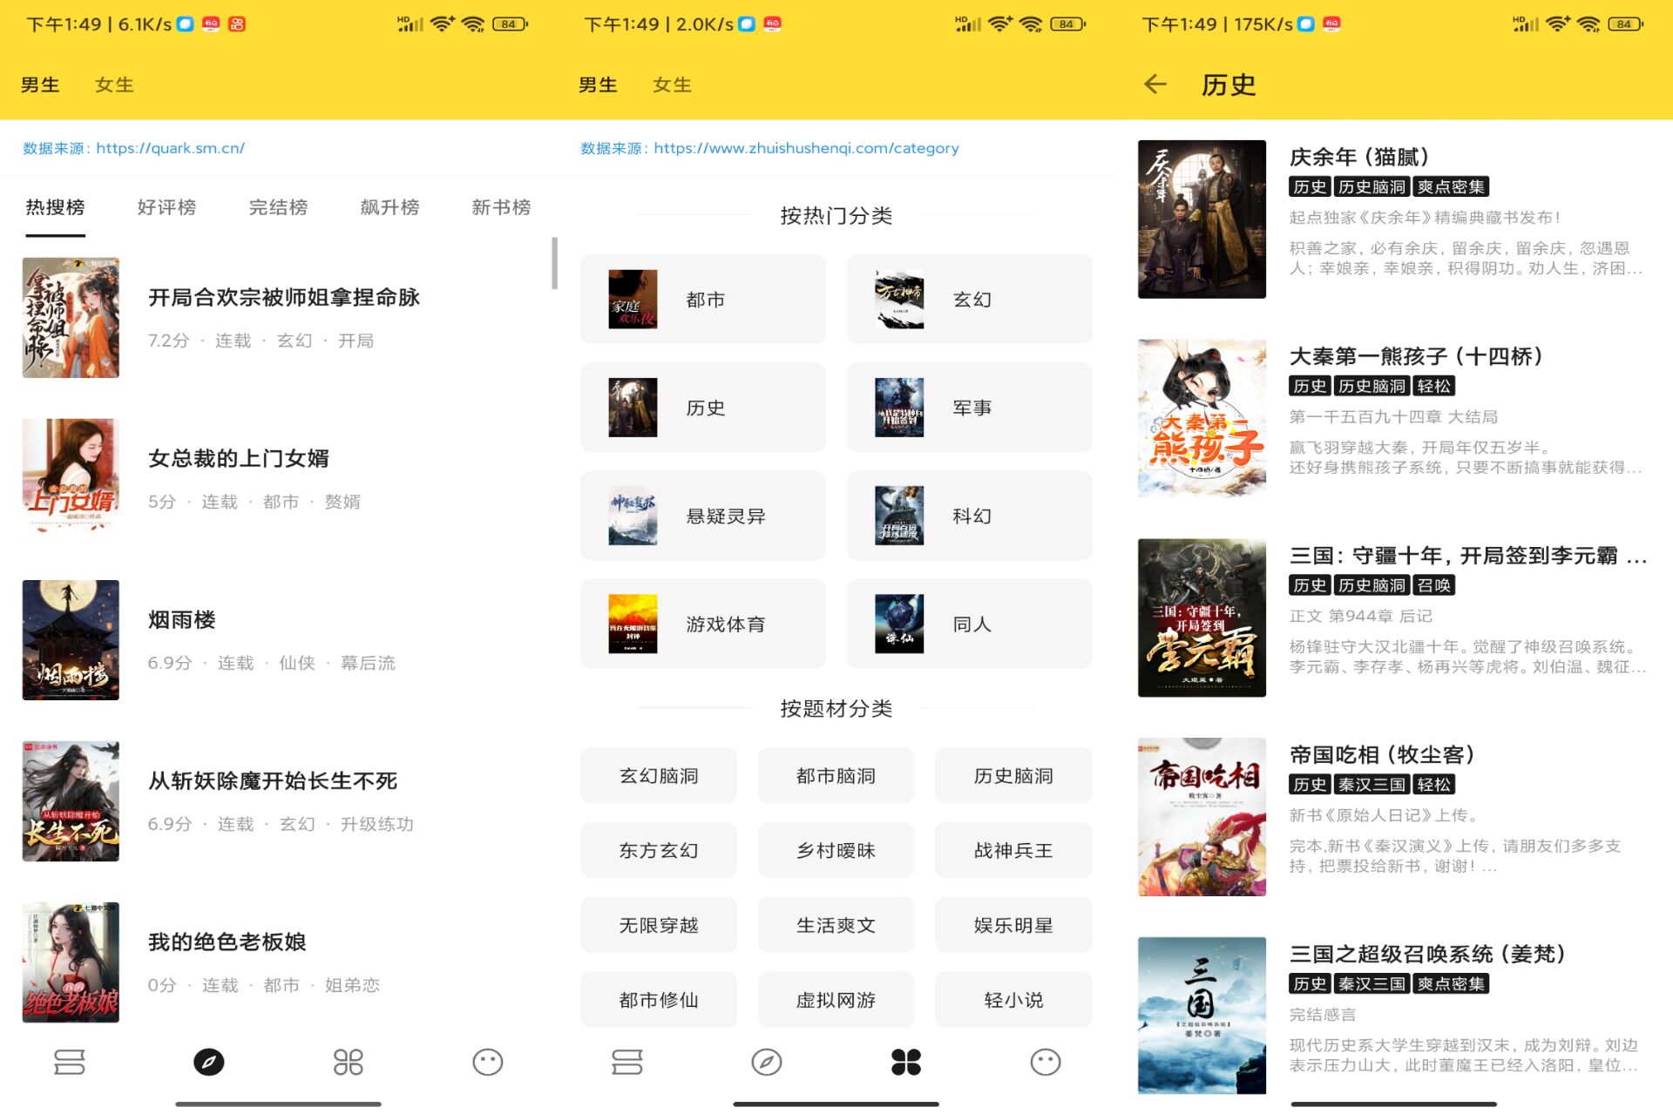The height and width of the screenshot is (1114, 1673).
Task: Choose 战神兵王 genre chip
Action: (1013, 850)
